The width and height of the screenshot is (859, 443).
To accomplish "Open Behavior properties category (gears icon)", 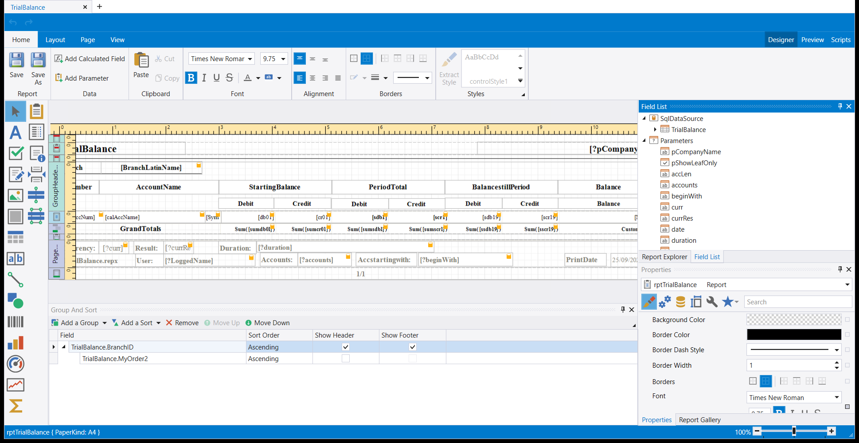I will [664, 302].
